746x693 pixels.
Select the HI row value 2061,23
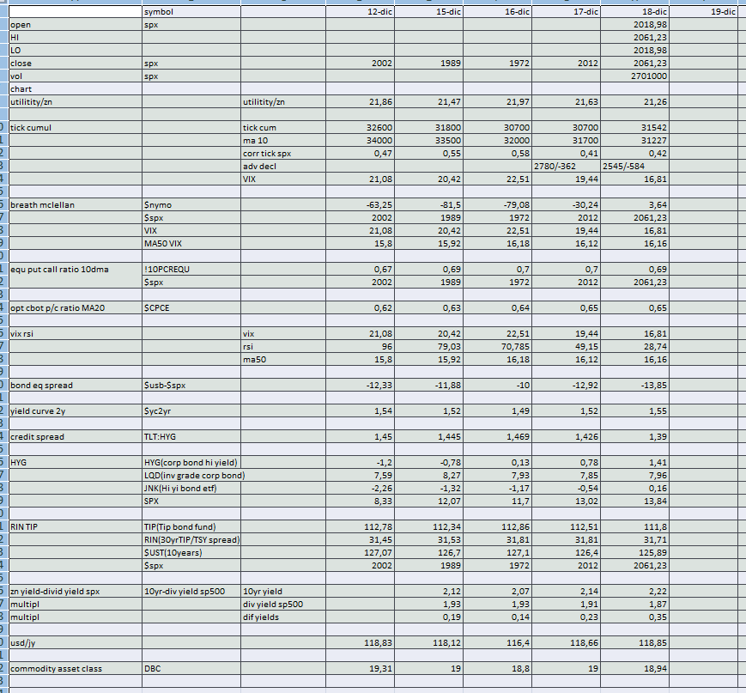coord(634,38)
